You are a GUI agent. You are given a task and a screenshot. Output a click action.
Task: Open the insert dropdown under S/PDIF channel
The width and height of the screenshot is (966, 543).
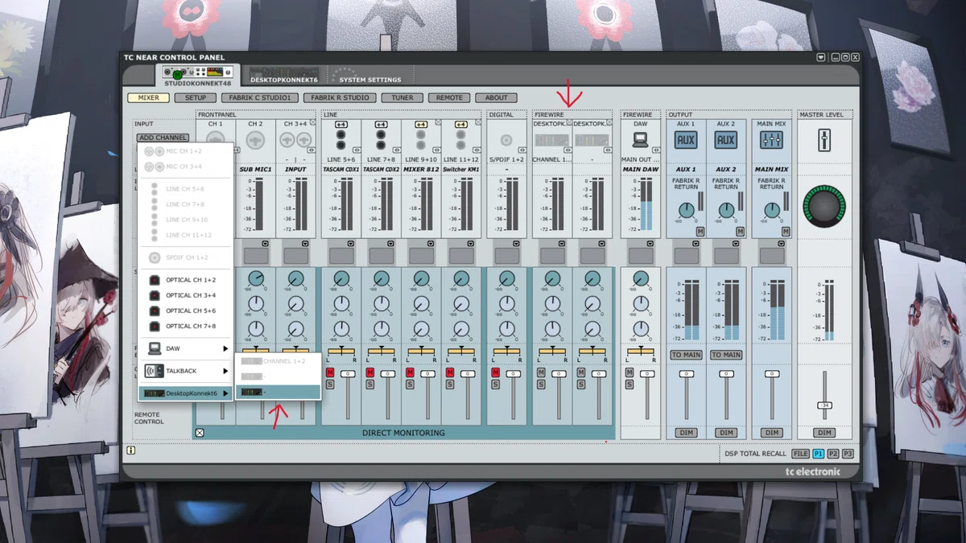point(517,244)
